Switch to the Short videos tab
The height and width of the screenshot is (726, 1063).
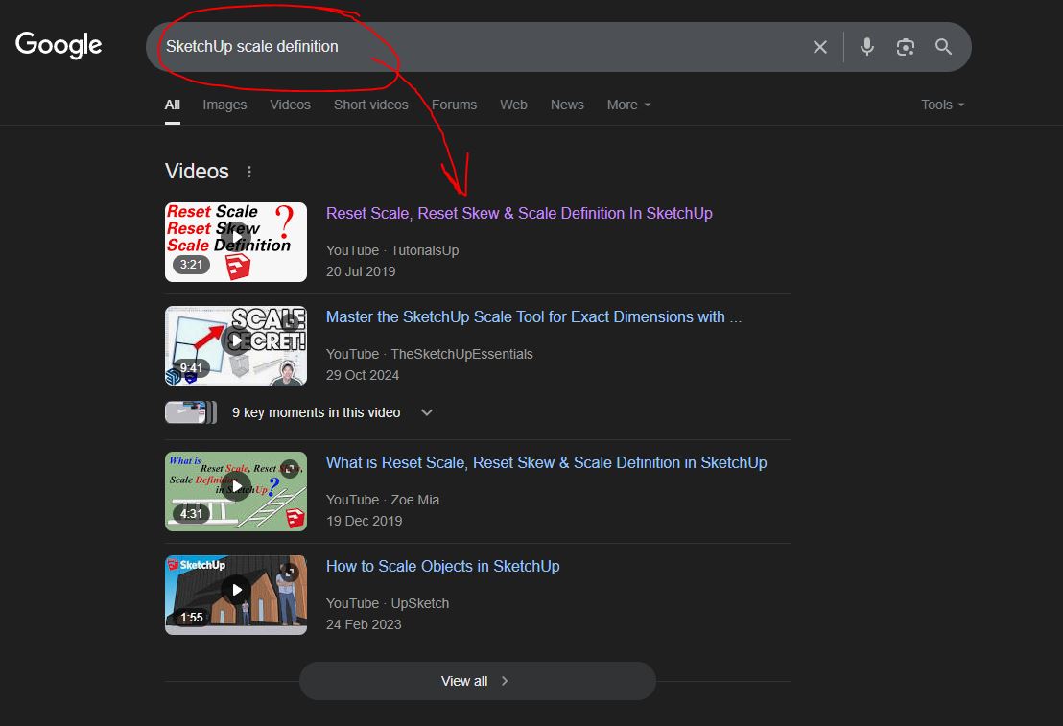click(371, 105)
